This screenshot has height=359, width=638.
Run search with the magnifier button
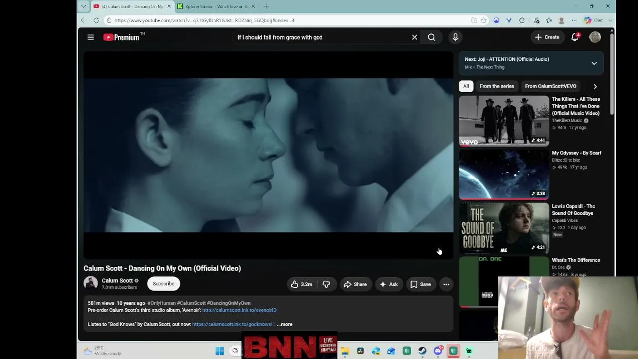coord(432,37)
